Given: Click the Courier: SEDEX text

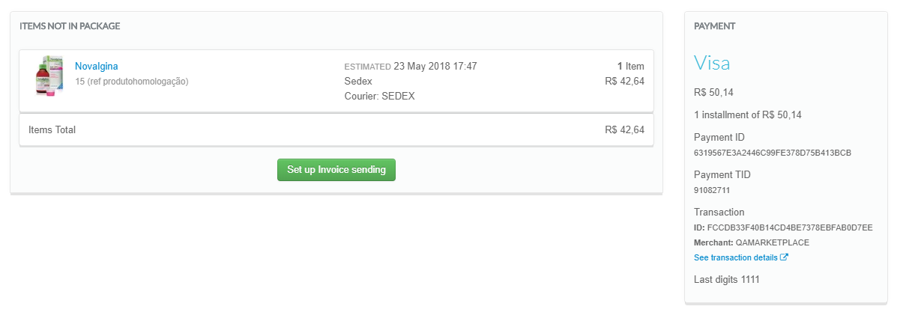Looking at the screenshot, I should tap(379, 96).
